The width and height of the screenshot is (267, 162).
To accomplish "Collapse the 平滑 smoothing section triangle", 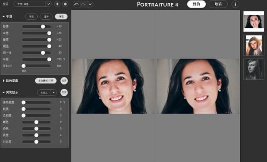I will (x=4, y=16).
